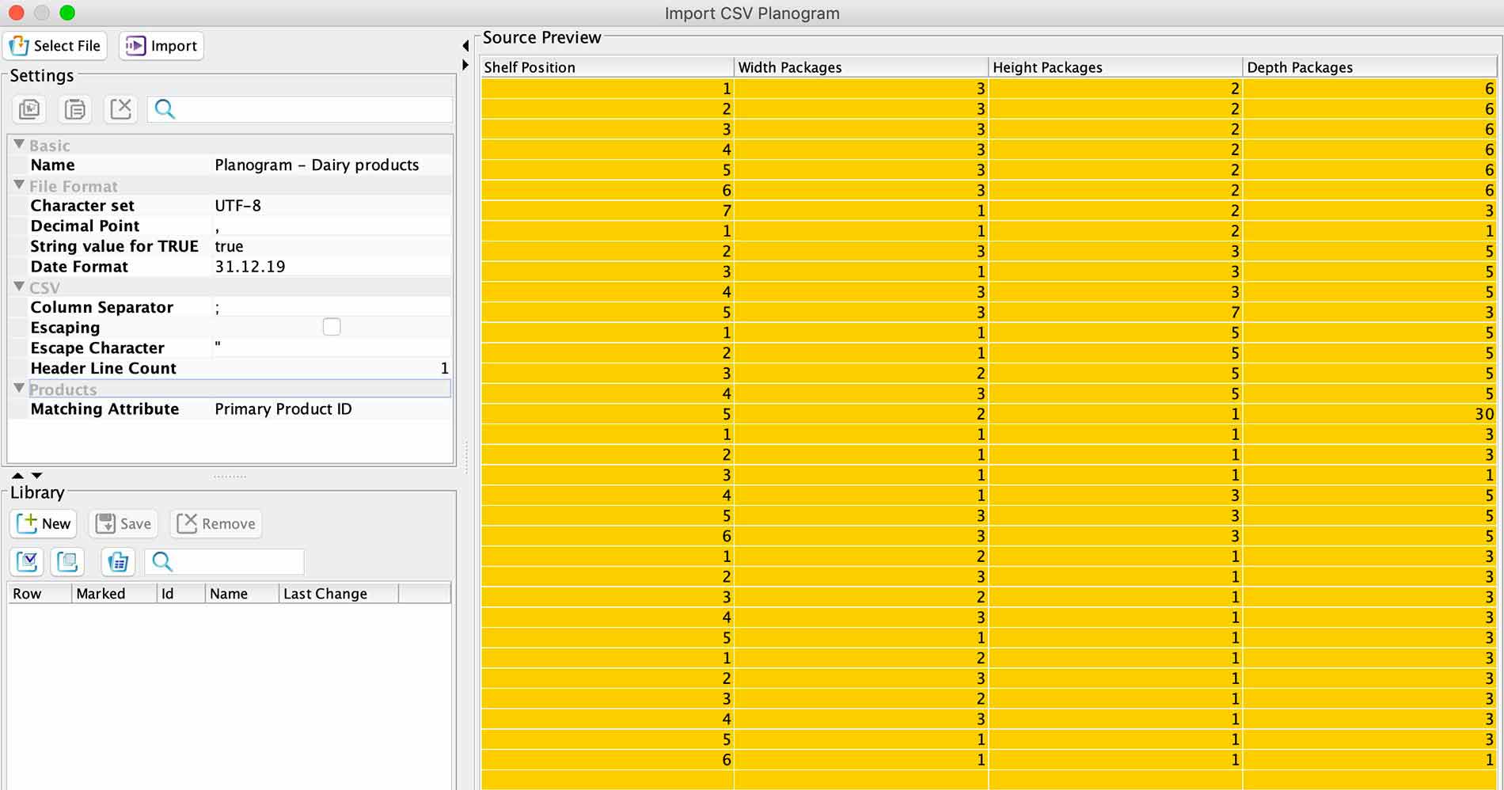Click the mark-selected checkmark icon in Library

(x=27, y=562)
